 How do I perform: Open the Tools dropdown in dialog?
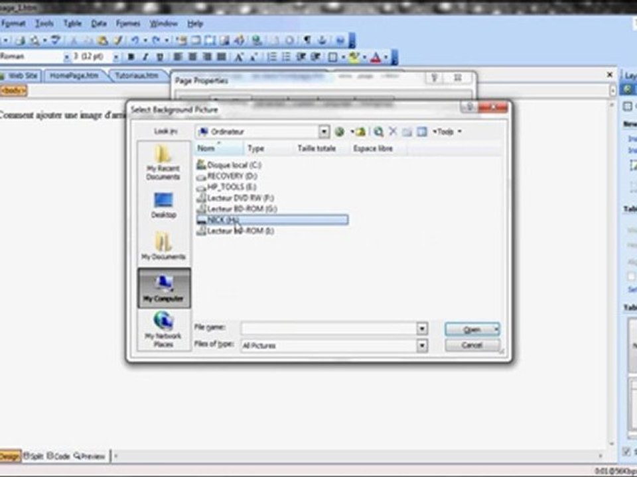click(447, 131)
